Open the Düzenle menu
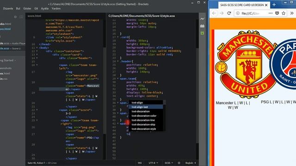 tap(8, 8)
